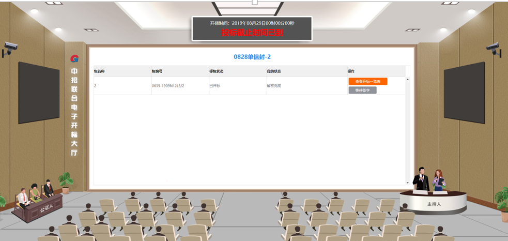Click the 标包状态 column header

click(x=216, y=71)
